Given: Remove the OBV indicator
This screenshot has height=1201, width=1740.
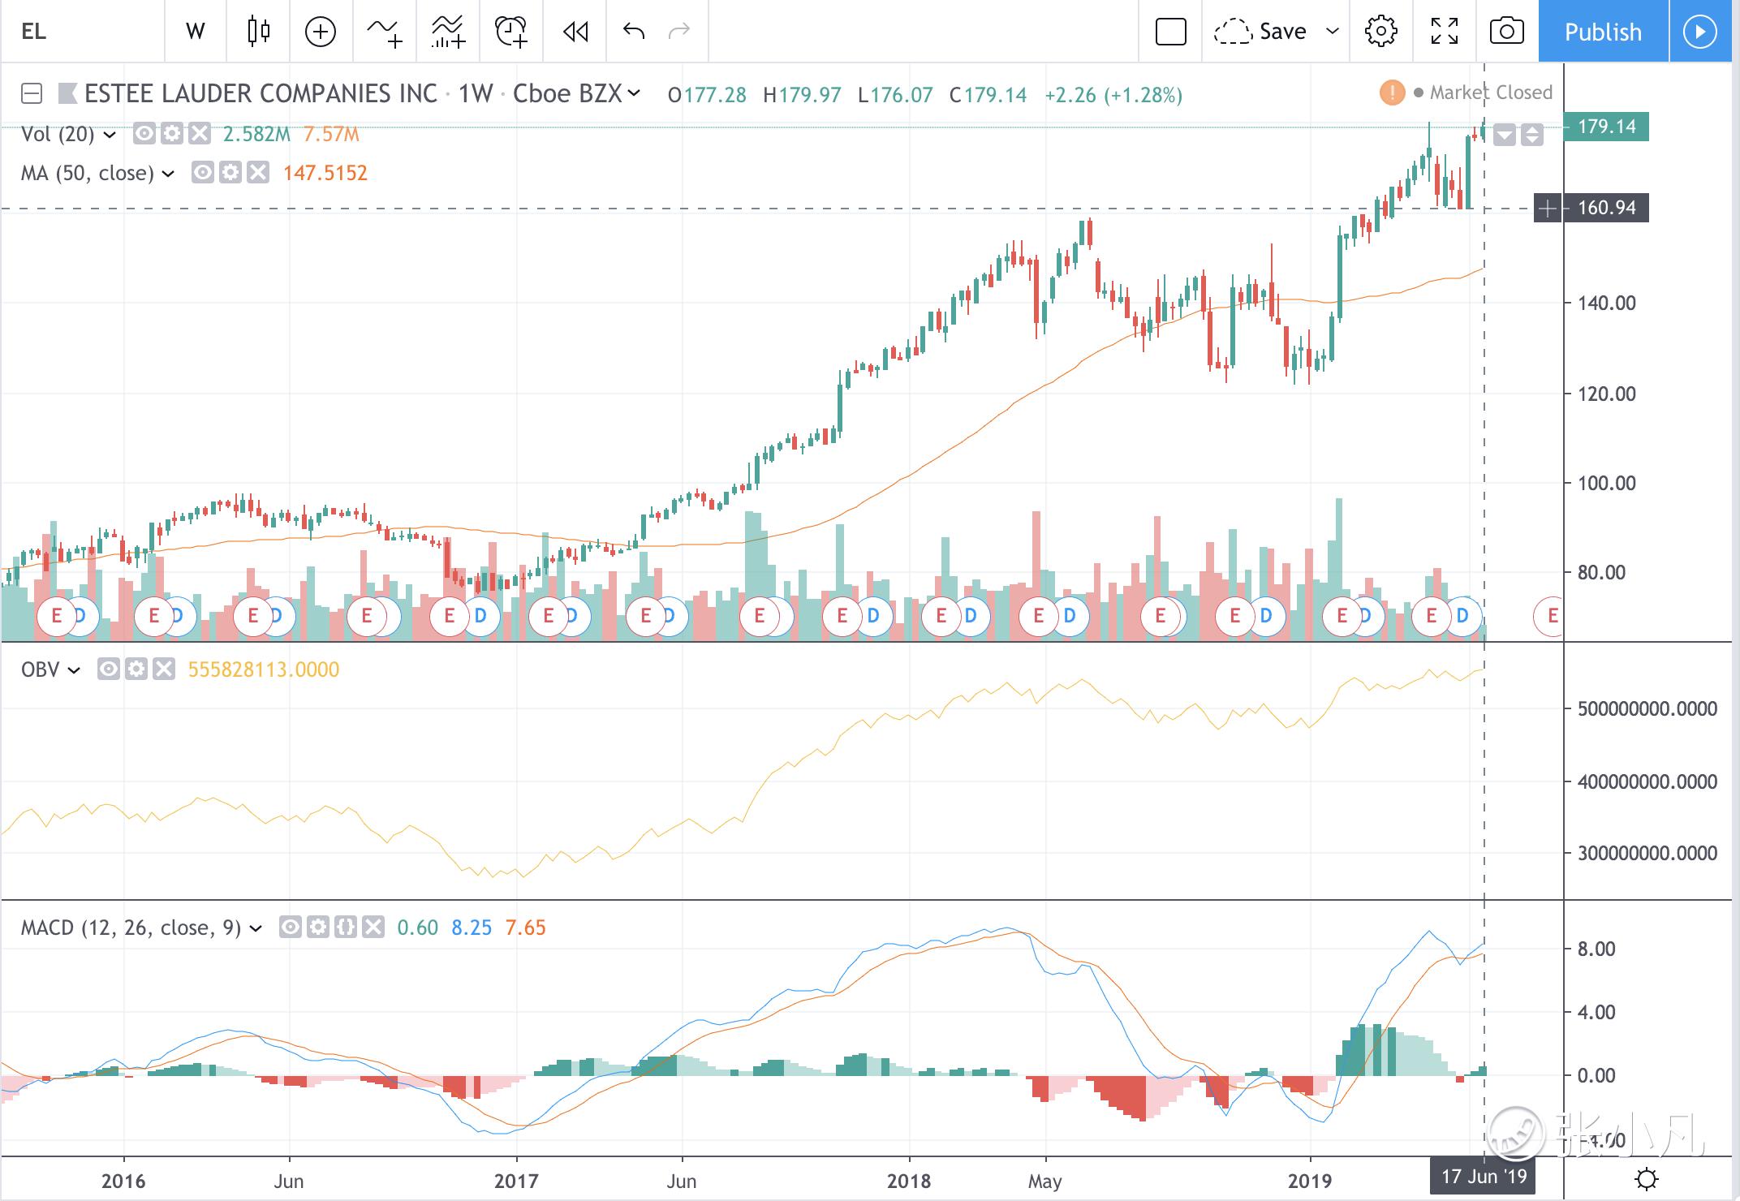Looking at the screenshot, I should point(164,669).
